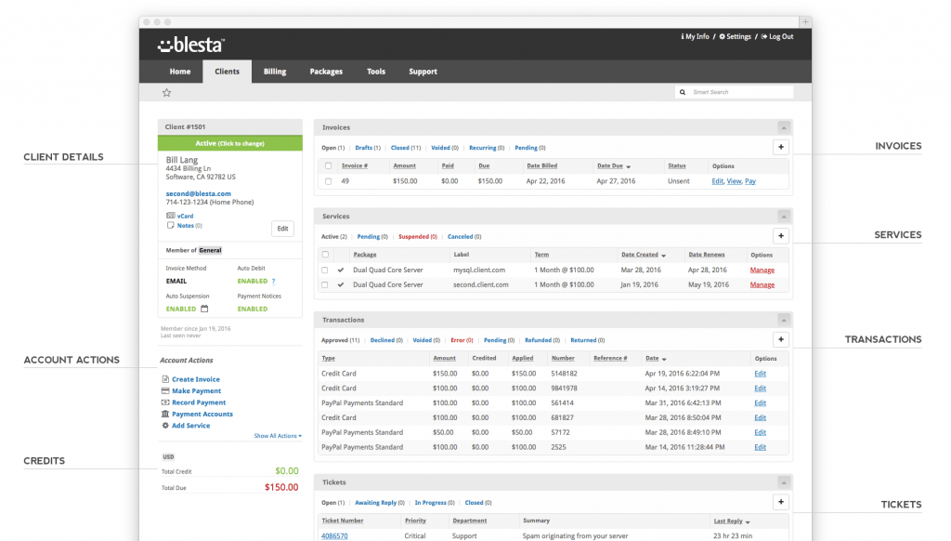Switch to the Billing tab
This screenshot has height=541, width=951.
pos(274,71)
